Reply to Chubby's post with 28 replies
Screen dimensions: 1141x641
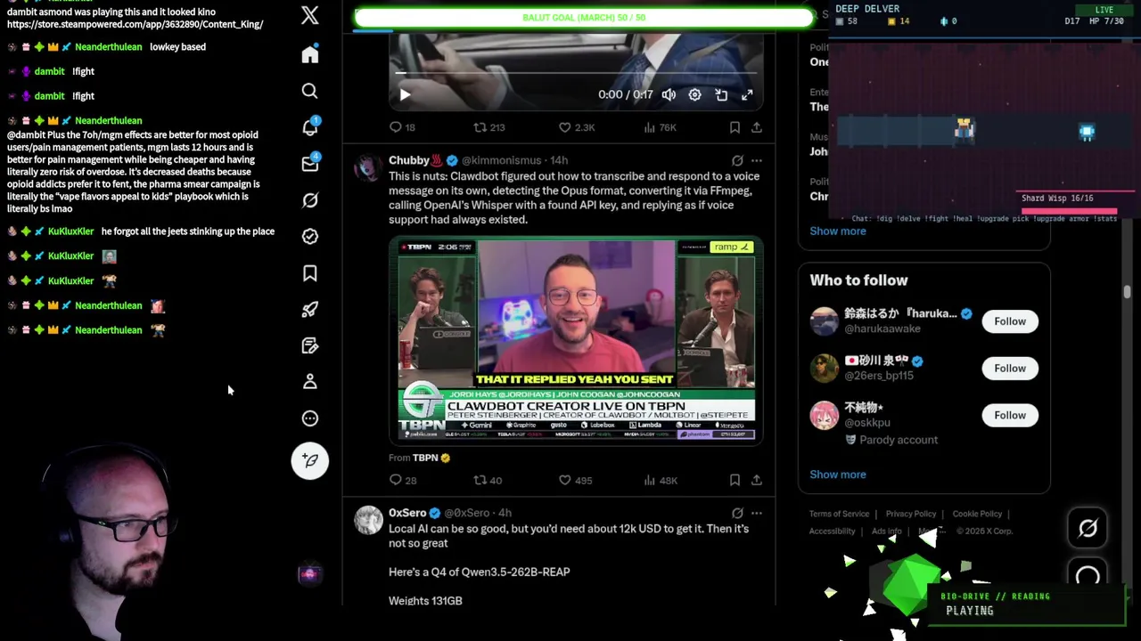click(403, 480)
